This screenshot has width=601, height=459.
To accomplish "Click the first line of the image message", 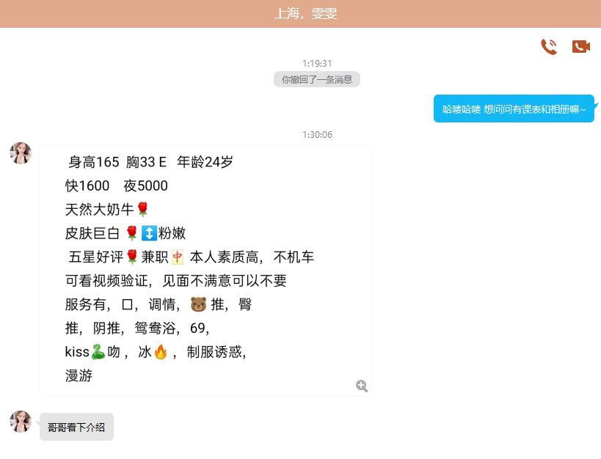I will (x=150, y=162).
